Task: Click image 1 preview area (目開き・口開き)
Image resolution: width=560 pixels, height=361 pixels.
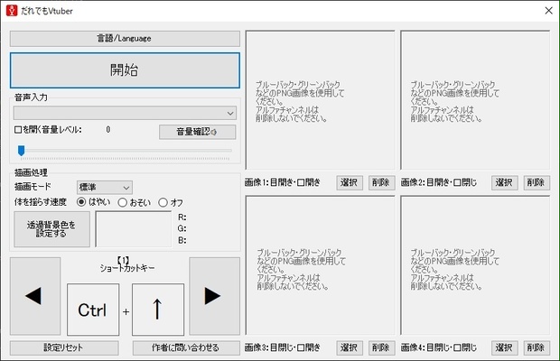Action: [320, 100]
